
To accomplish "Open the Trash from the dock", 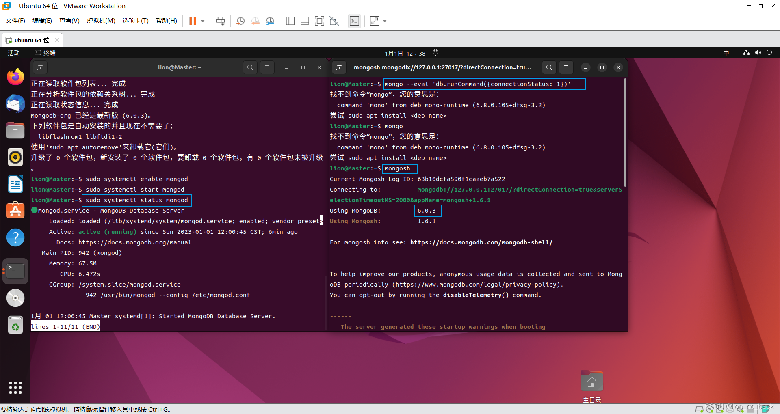I will click(15, 325).
